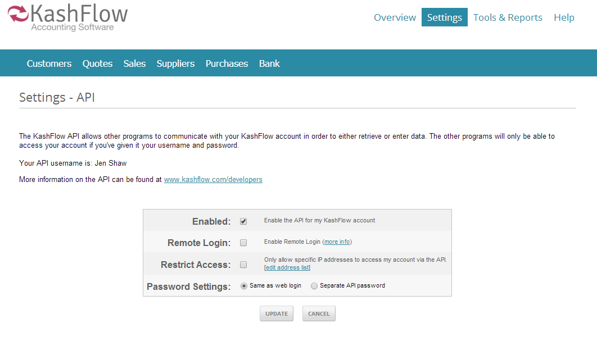597x346 pixels.
Task: Click the 'Only allow specific IP addresses' description
Action: pyautogui.click(x=356, y=259)
